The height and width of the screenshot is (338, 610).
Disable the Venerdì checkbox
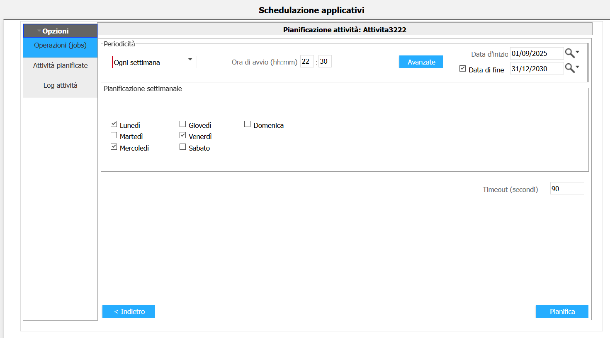point(182,135)
